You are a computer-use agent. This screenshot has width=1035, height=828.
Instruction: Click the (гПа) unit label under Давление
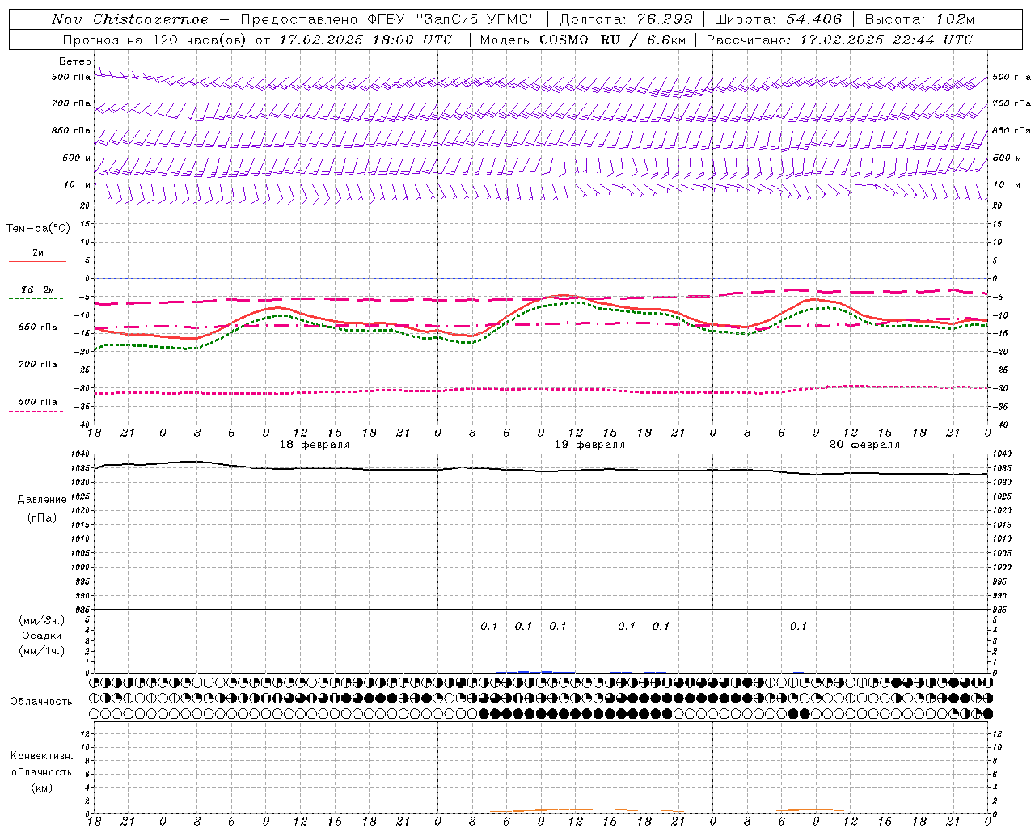tap(42, 517)
